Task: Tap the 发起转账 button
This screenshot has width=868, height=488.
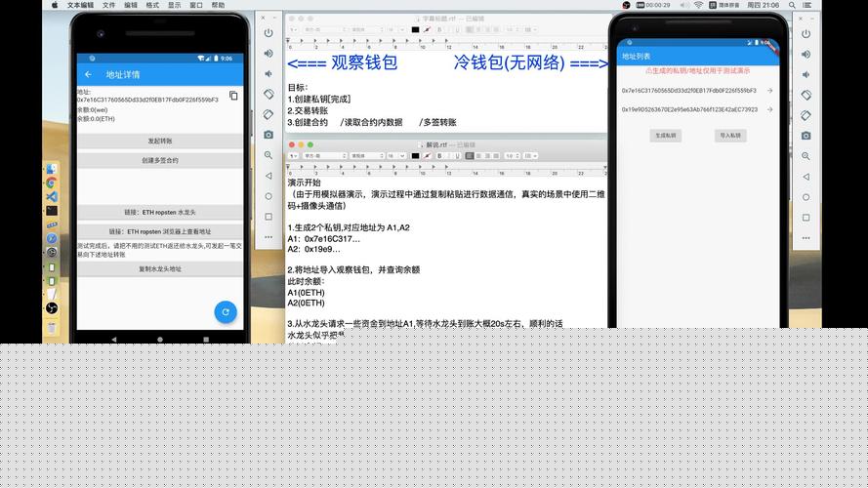Action: click(x=159, y=141)
